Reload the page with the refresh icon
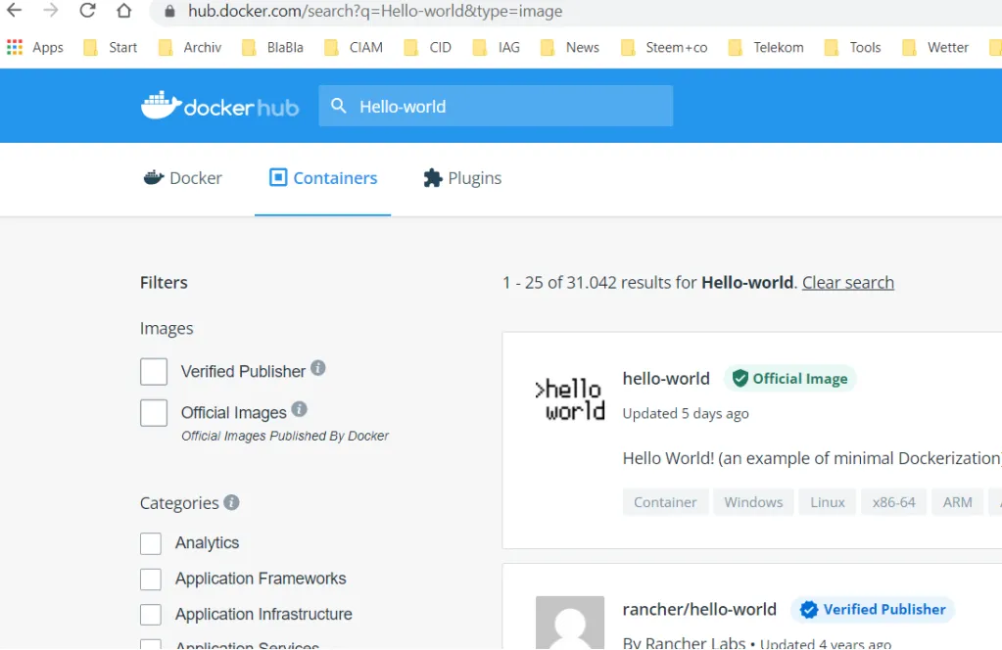The height and width of the screenshot is (650, 1002). click(87, 10)
